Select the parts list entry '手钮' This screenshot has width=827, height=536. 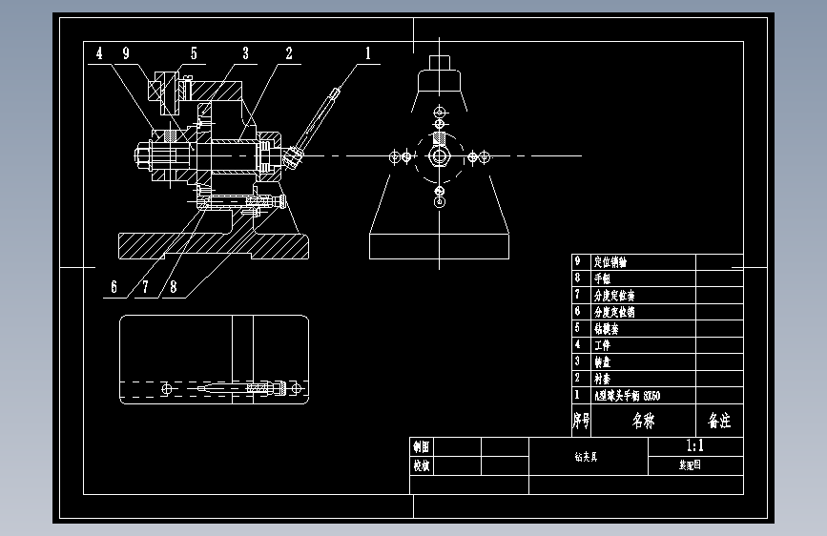602,278
